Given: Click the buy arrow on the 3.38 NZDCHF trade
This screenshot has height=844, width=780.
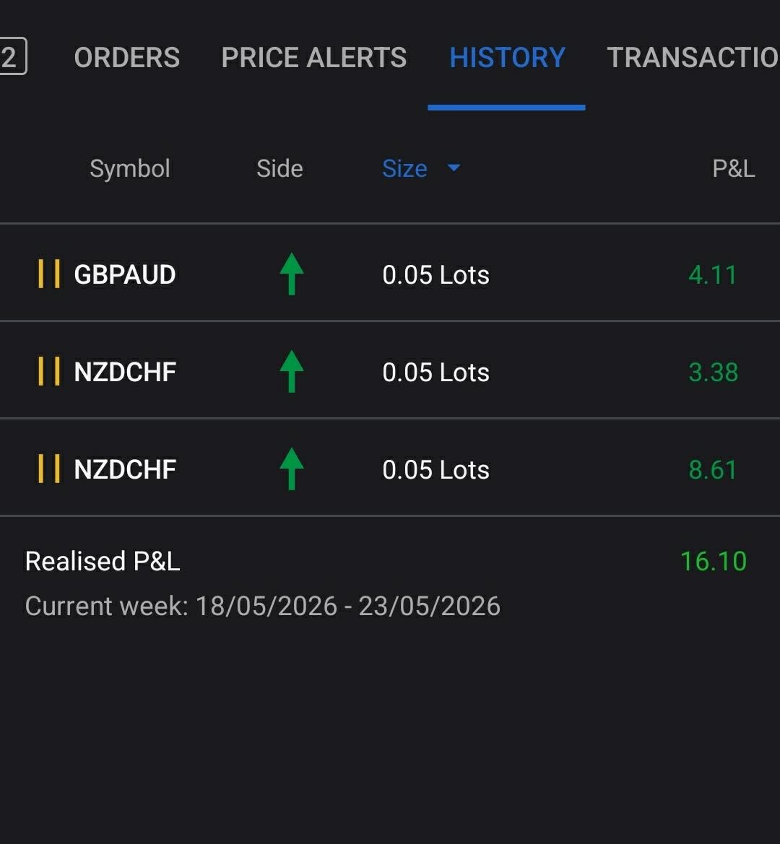Looking at the screenshot, I should click(291, 371).
